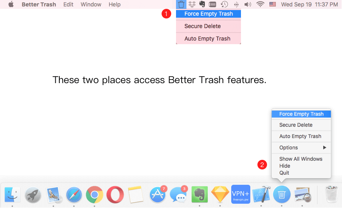The height and width of the screenshot is (208, 342).
Task: Open the Mail eagle stamp icon in Dock
Action: tap(54, 194)
